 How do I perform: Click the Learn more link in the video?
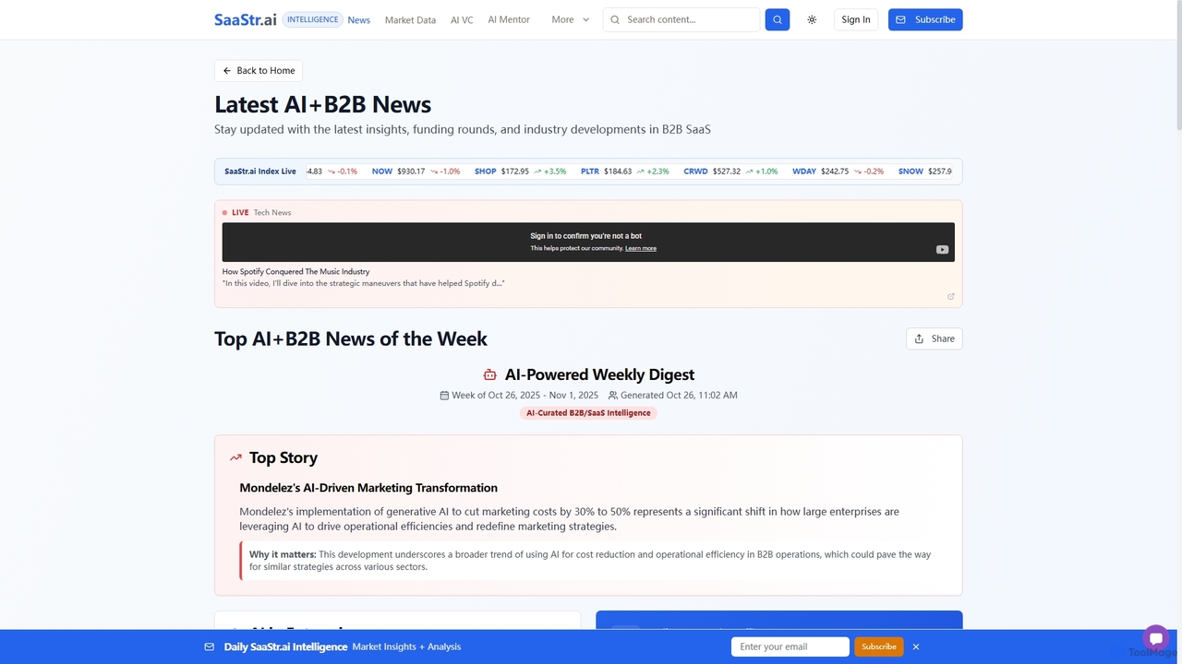[641, 249]
